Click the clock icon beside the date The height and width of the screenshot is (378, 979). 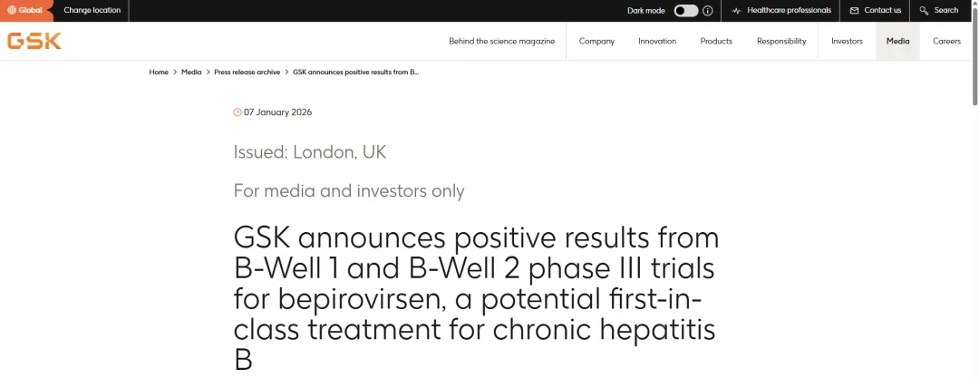[x=237, y=112]
